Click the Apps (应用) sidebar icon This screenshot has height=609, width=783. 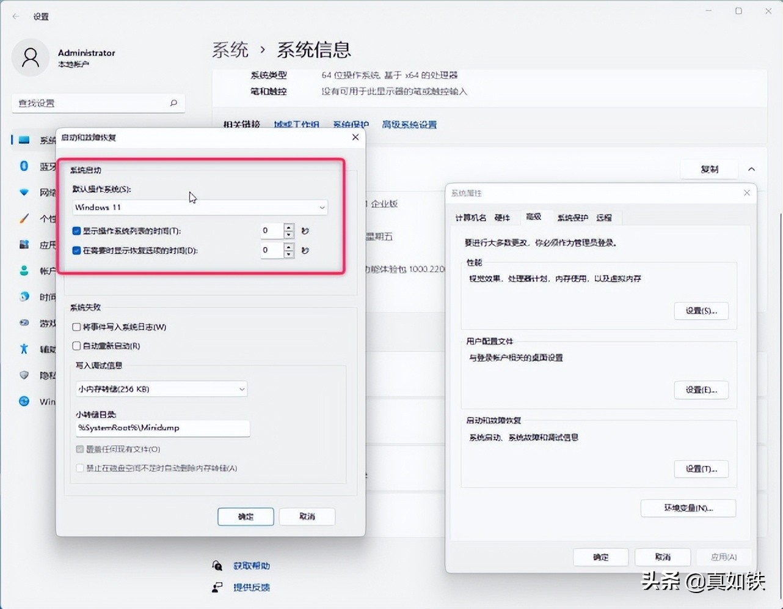[x=23, y=244]
